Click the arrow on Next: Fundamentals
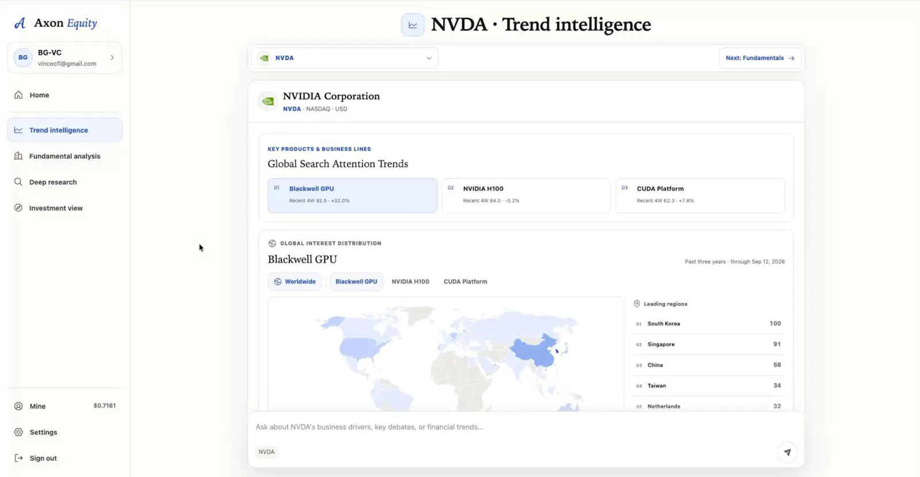920x477 pixels. click(792, 58)
